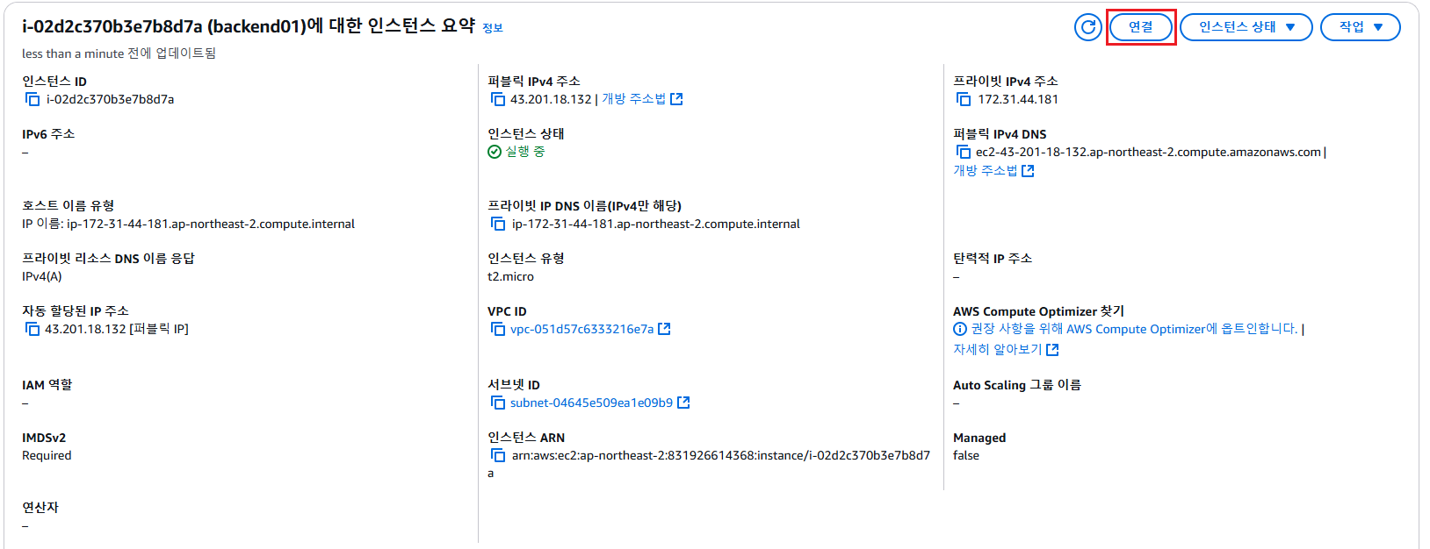
Task: Click the AWS Compute Optimizer opt-in link
Action: pyautogui.click(x=1134, y=329)
